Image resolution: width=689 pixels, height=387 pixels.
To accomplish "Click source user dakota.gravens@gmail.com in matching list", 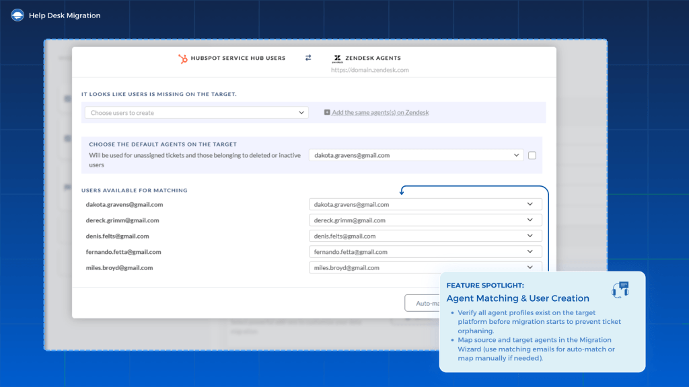I will click(124, 204).
